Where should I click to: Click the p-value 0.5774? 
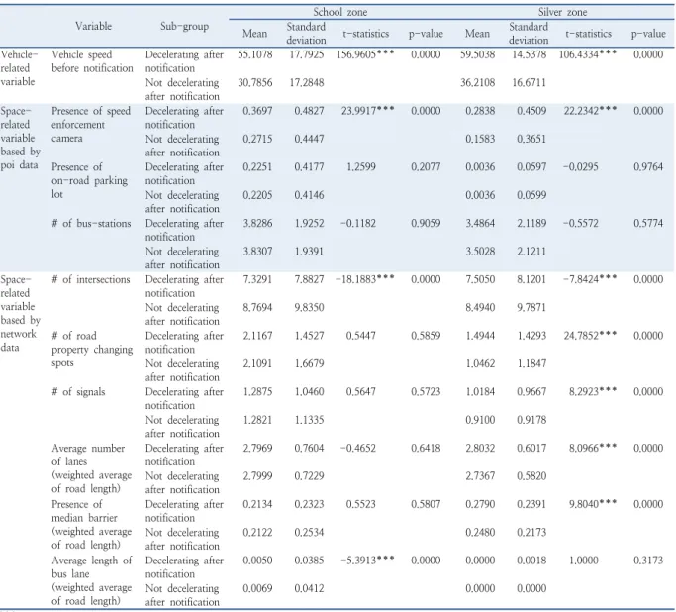click(648, 224)
